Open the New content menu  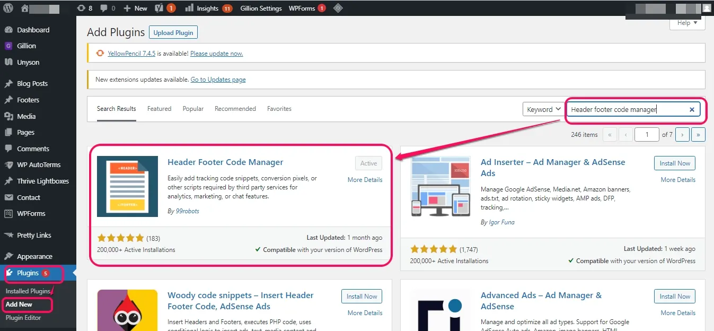(x=135, y=8)
